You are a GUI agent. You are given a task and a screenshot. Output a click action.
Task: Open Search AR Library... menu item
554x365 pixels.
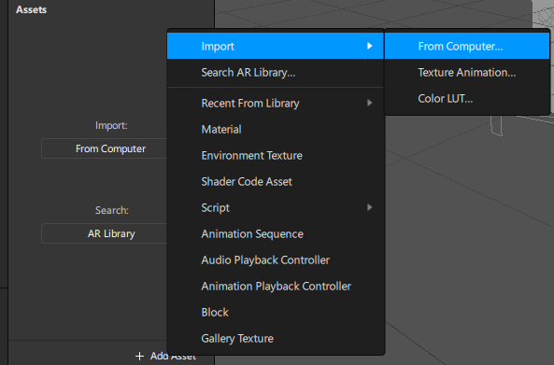276,73
